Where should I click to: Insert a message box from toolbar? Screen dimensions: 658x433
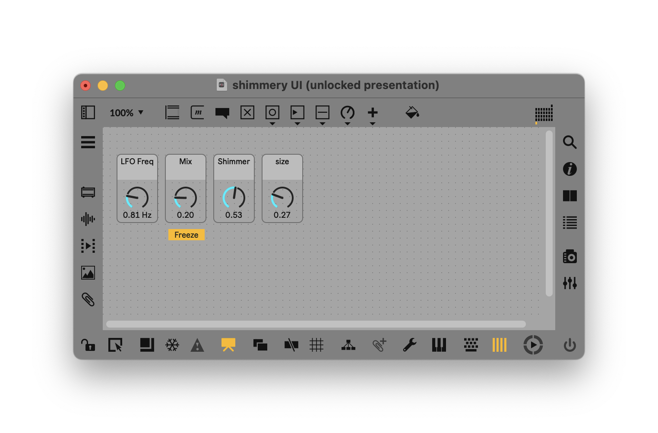197,113
